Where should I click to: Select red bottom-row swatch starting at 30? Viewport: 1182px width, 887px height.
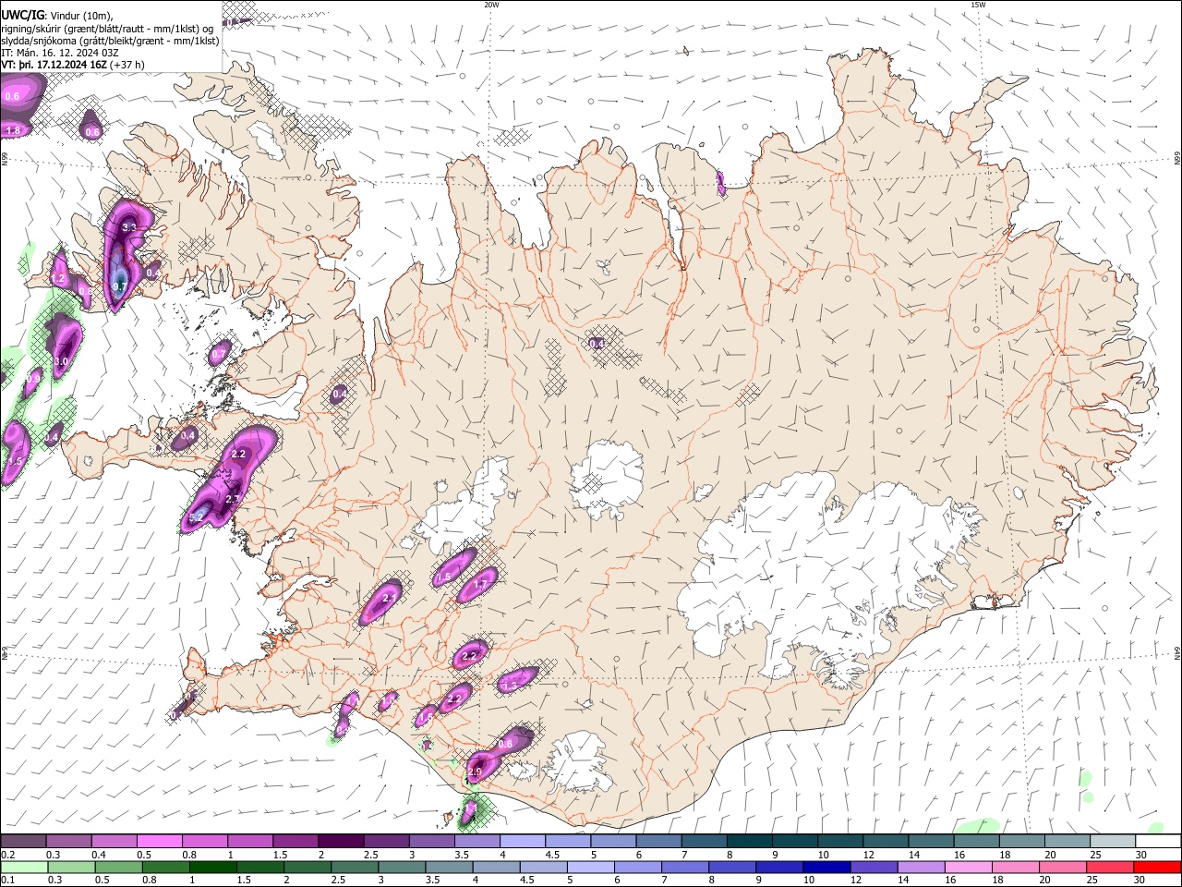click(x=1156, y=867)
